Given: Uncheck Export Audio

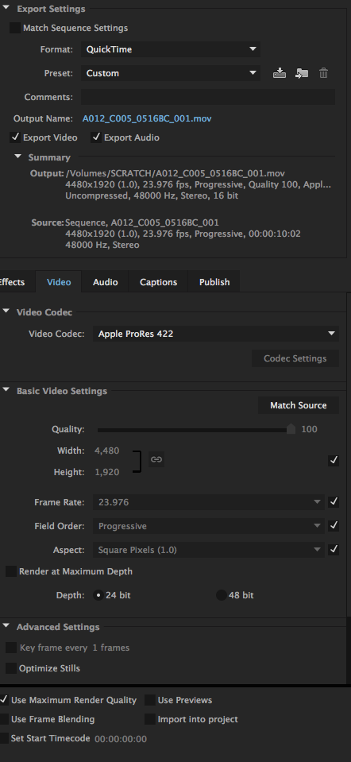Looking at the screenshot, I should (96, 137).
